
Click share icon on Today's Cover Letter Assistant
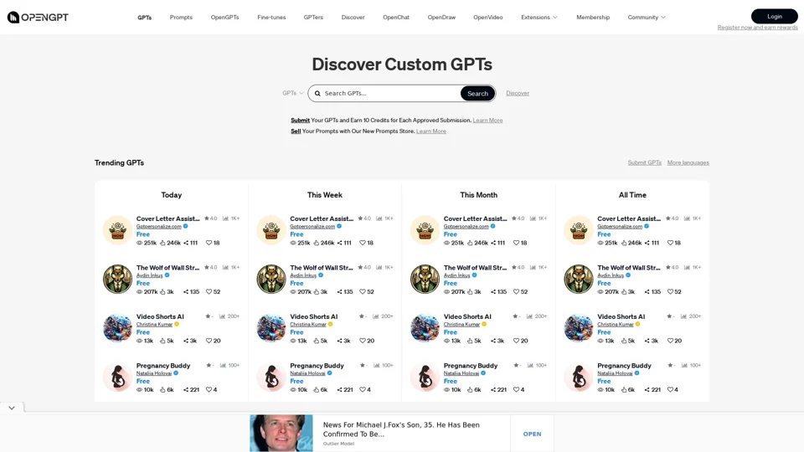[186, 243]
